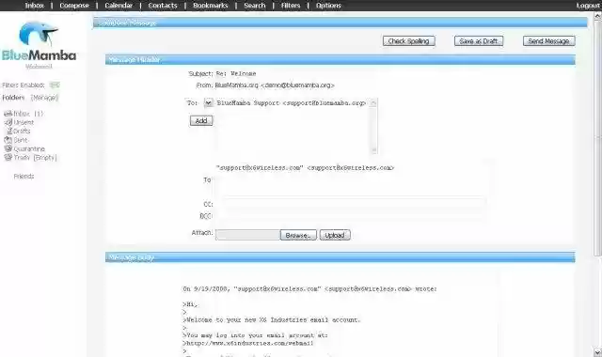602x357 pixels.
Task: Manage folders via the Manage link
Action: pos(44,98)
